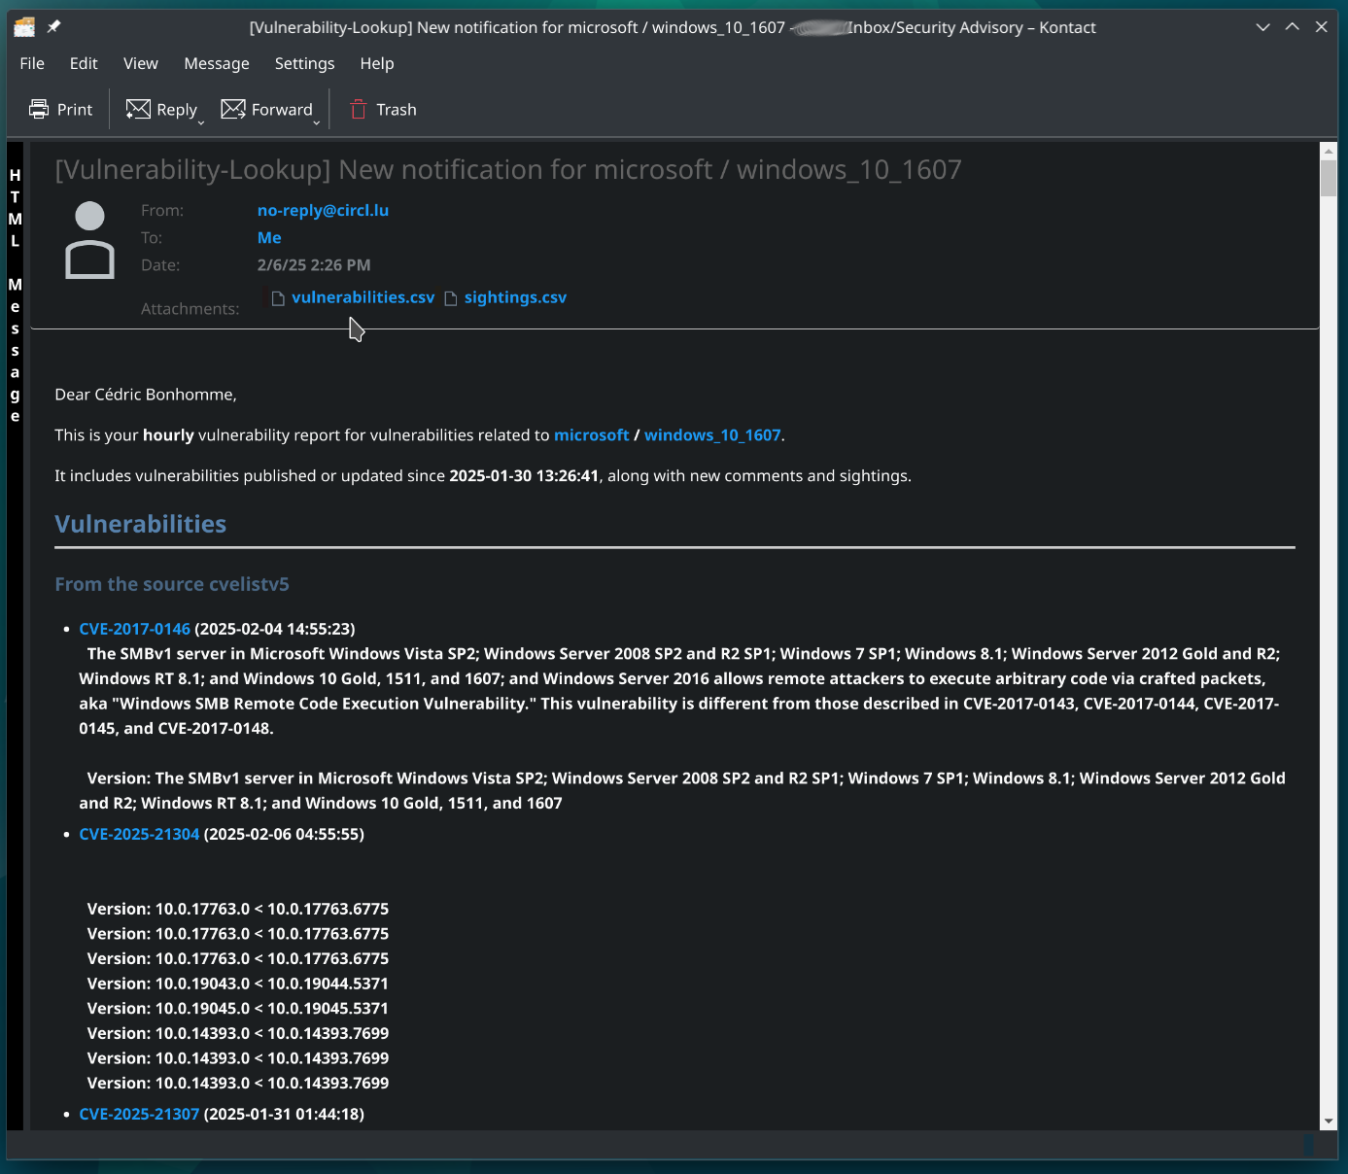Minimize the Kontact window
The image size is (1348, 1174).
pos(1263,27)
